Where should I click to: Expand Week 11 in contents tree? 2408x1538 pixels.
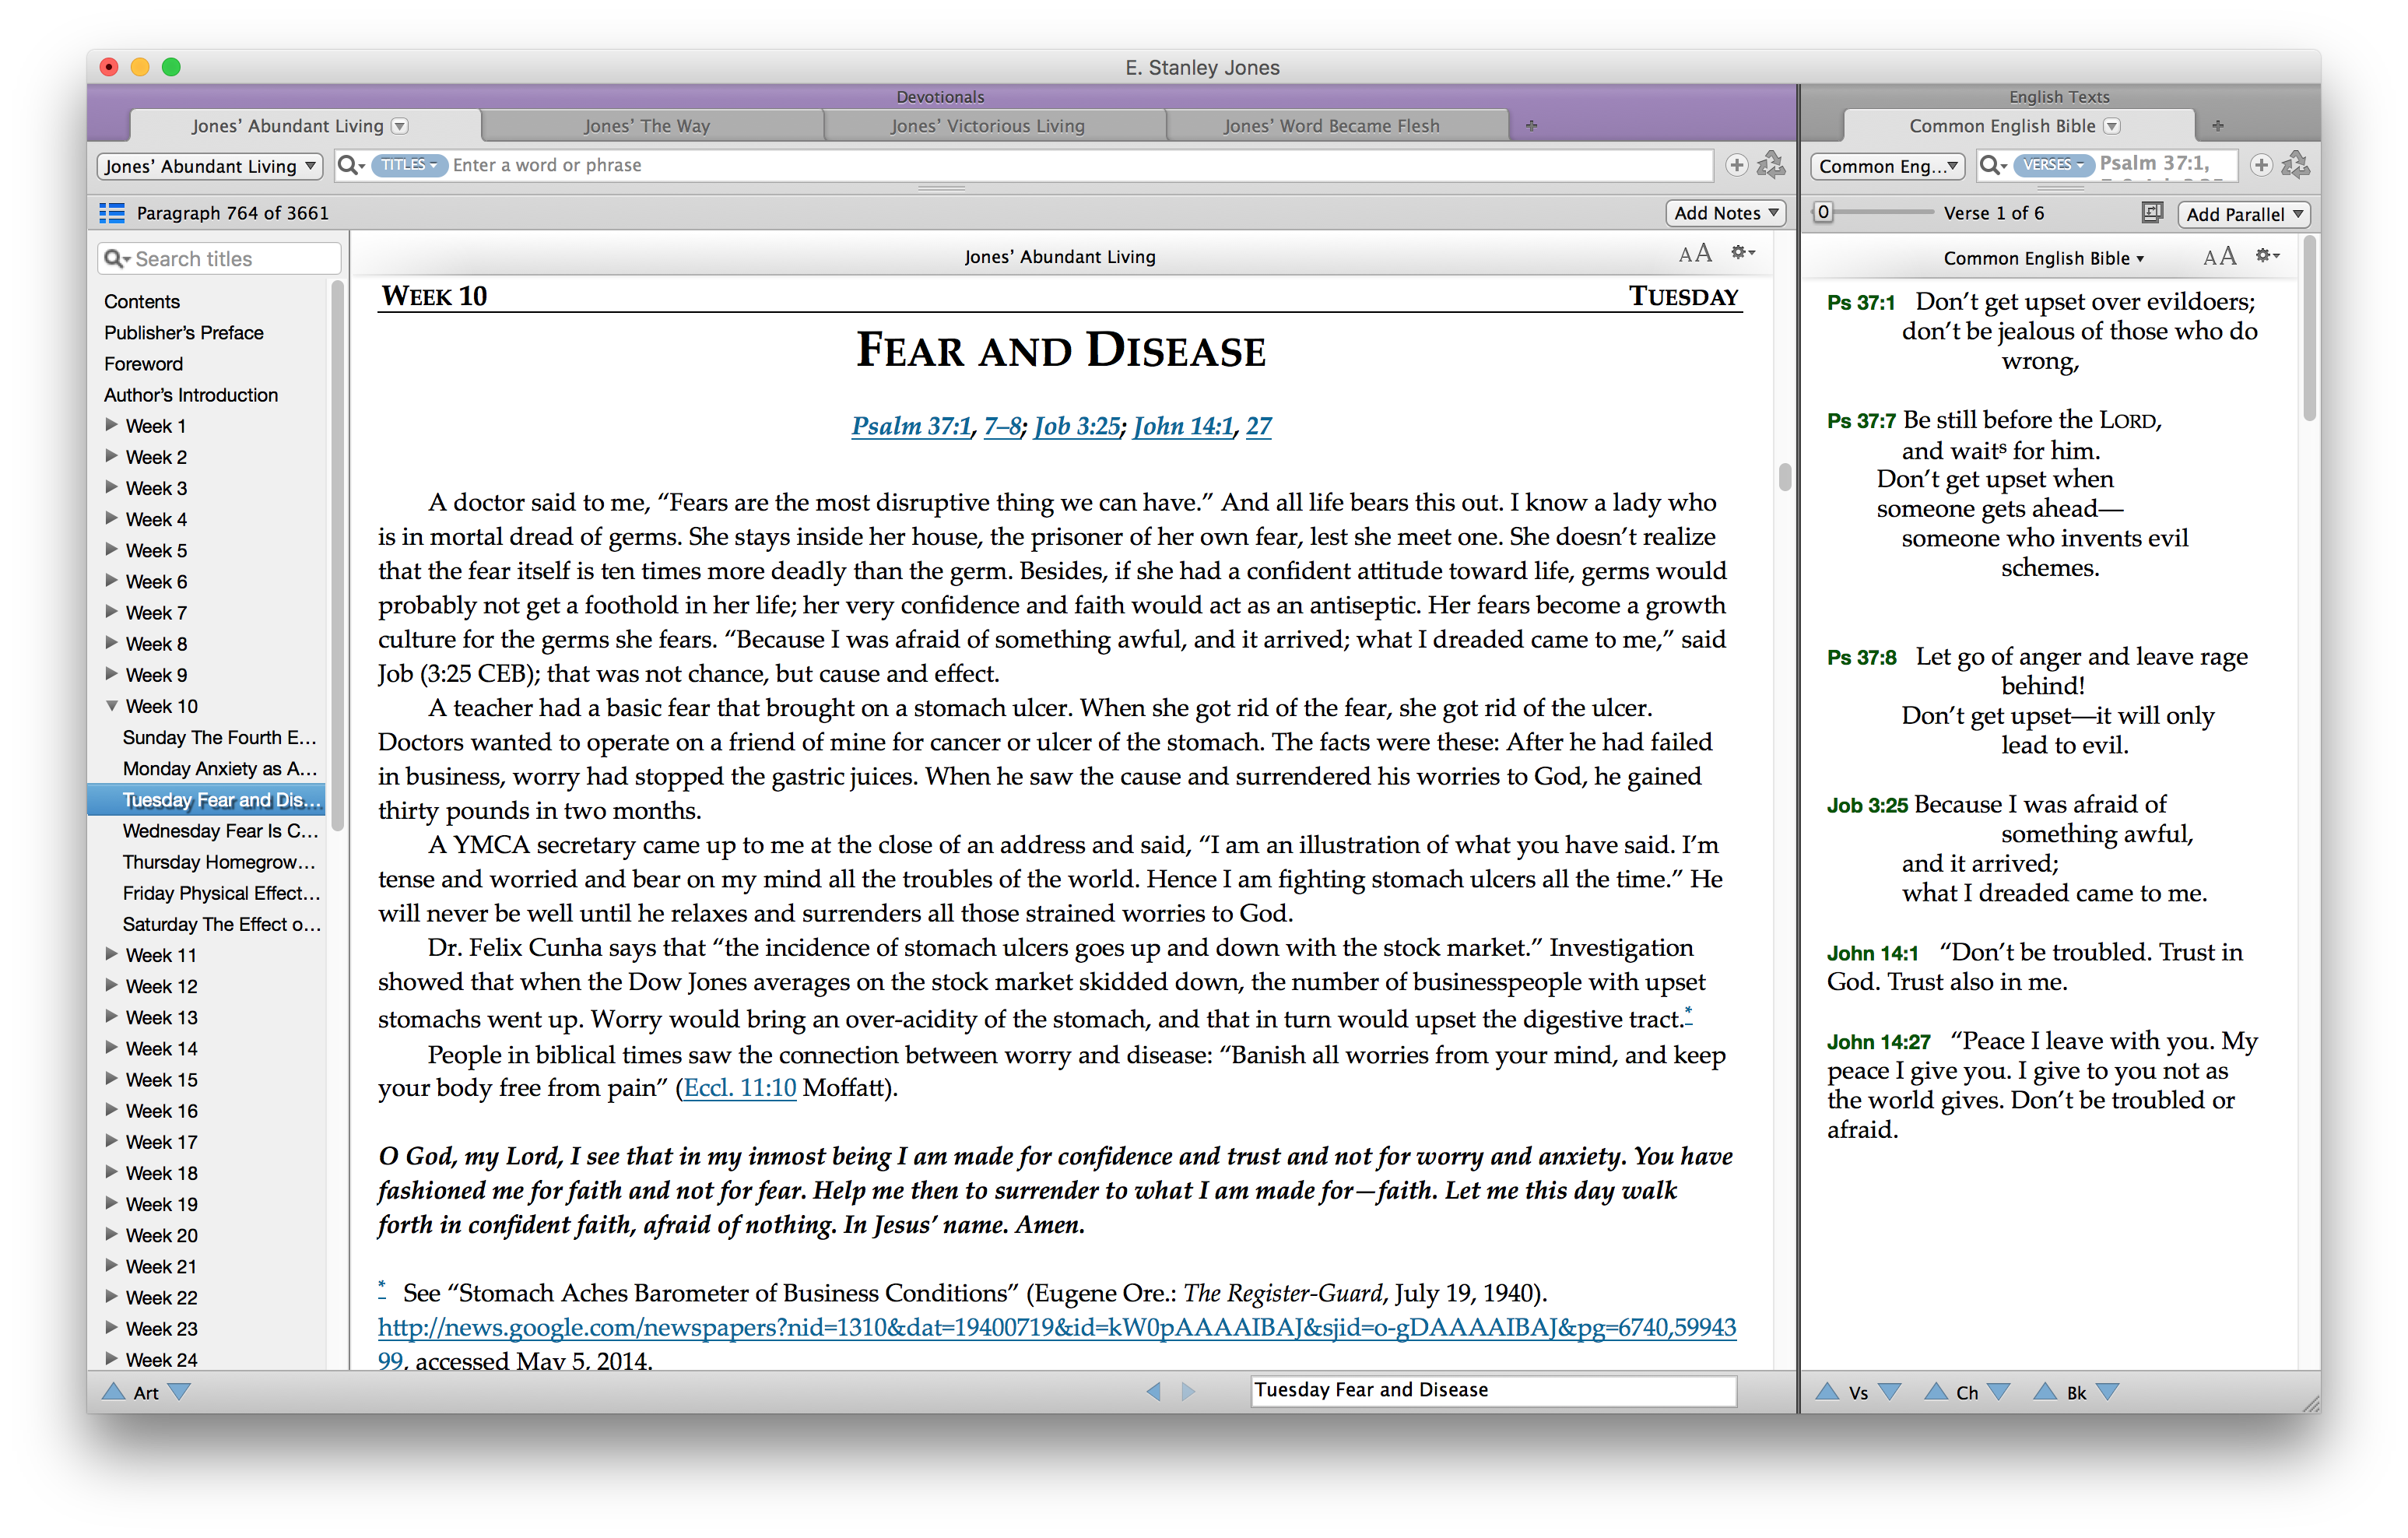(x=112, y=954)
